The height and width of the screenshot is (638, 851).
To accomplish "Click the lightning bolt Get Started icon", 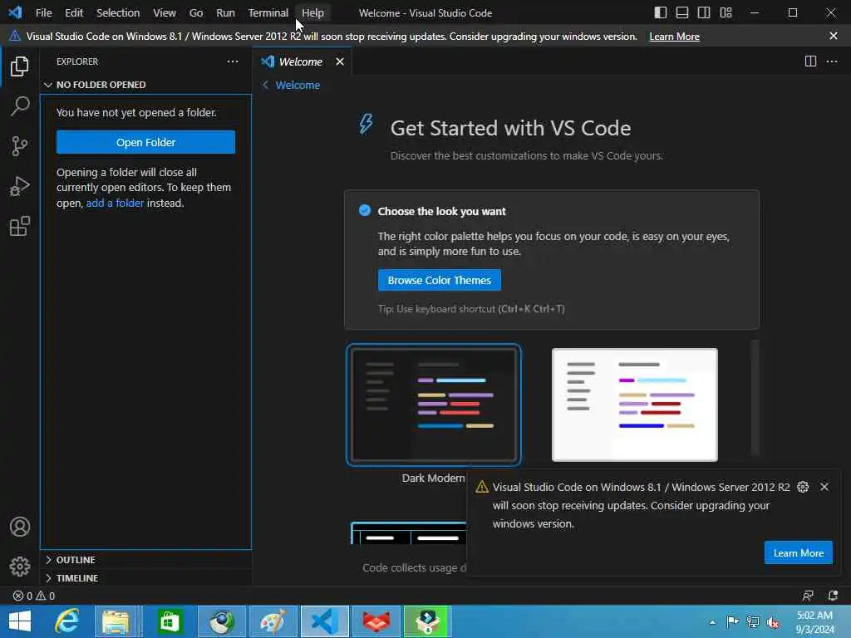I will coord(366,124).
